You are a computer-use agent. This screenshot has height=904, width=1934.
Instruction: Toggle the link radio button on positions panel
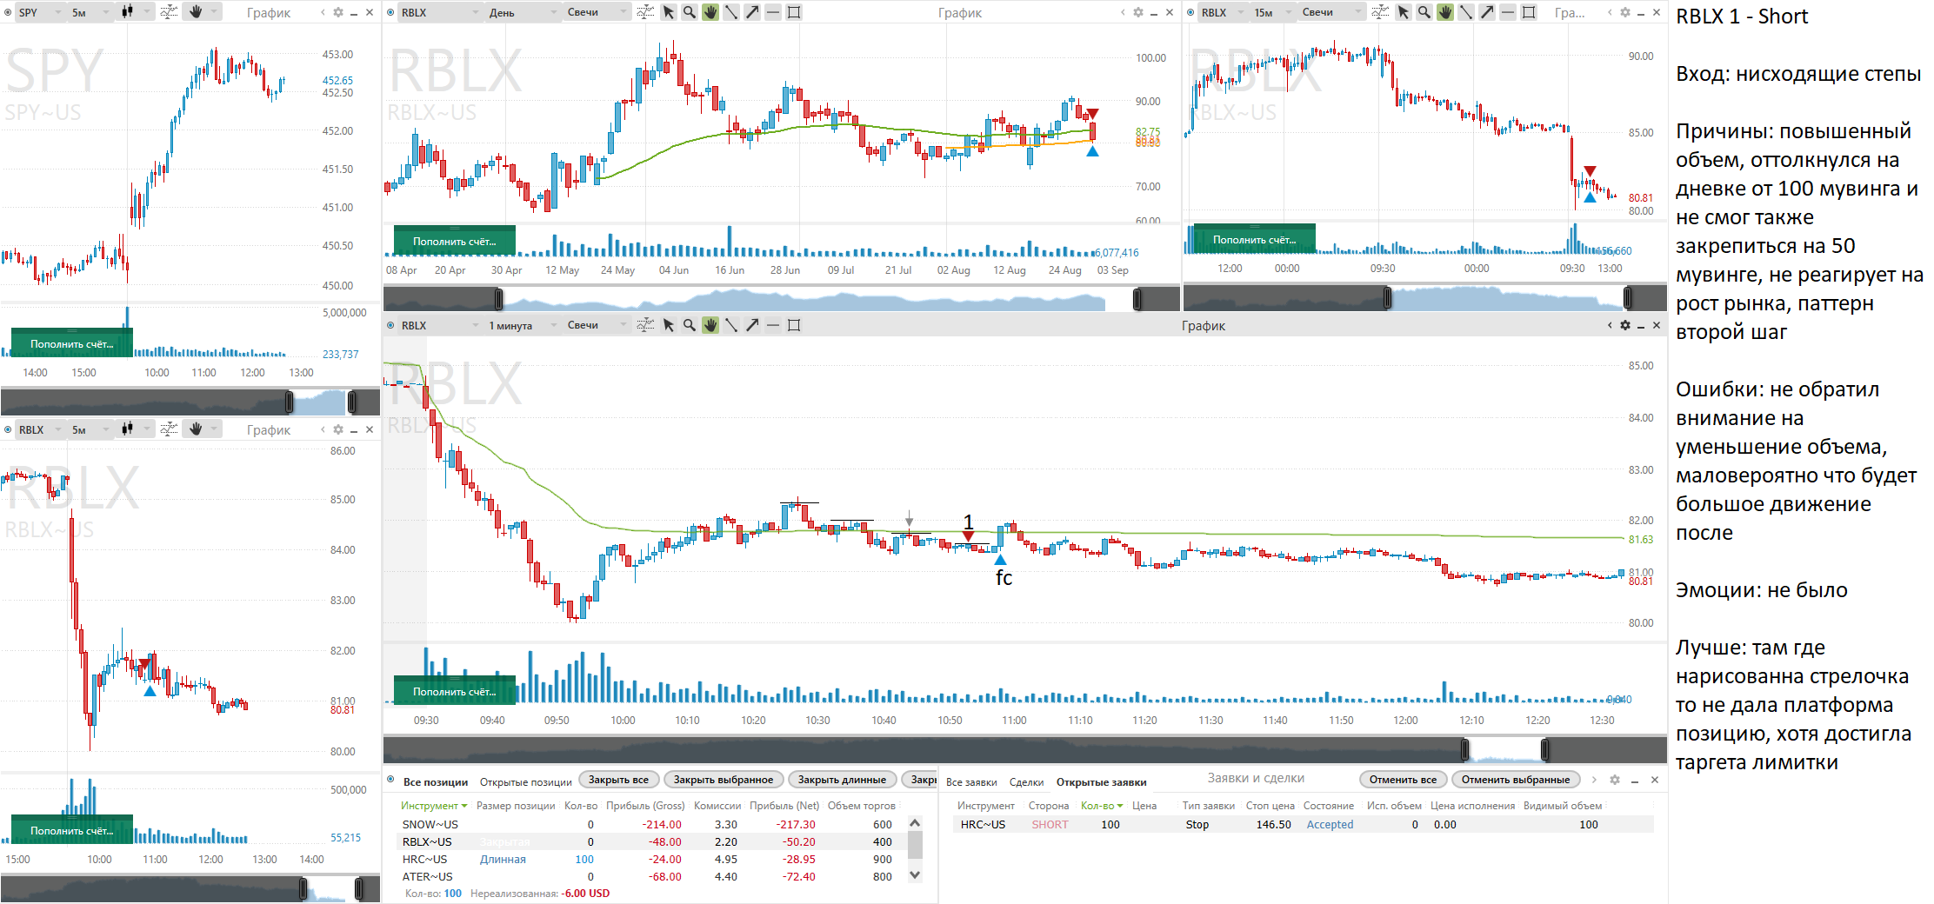390,780
